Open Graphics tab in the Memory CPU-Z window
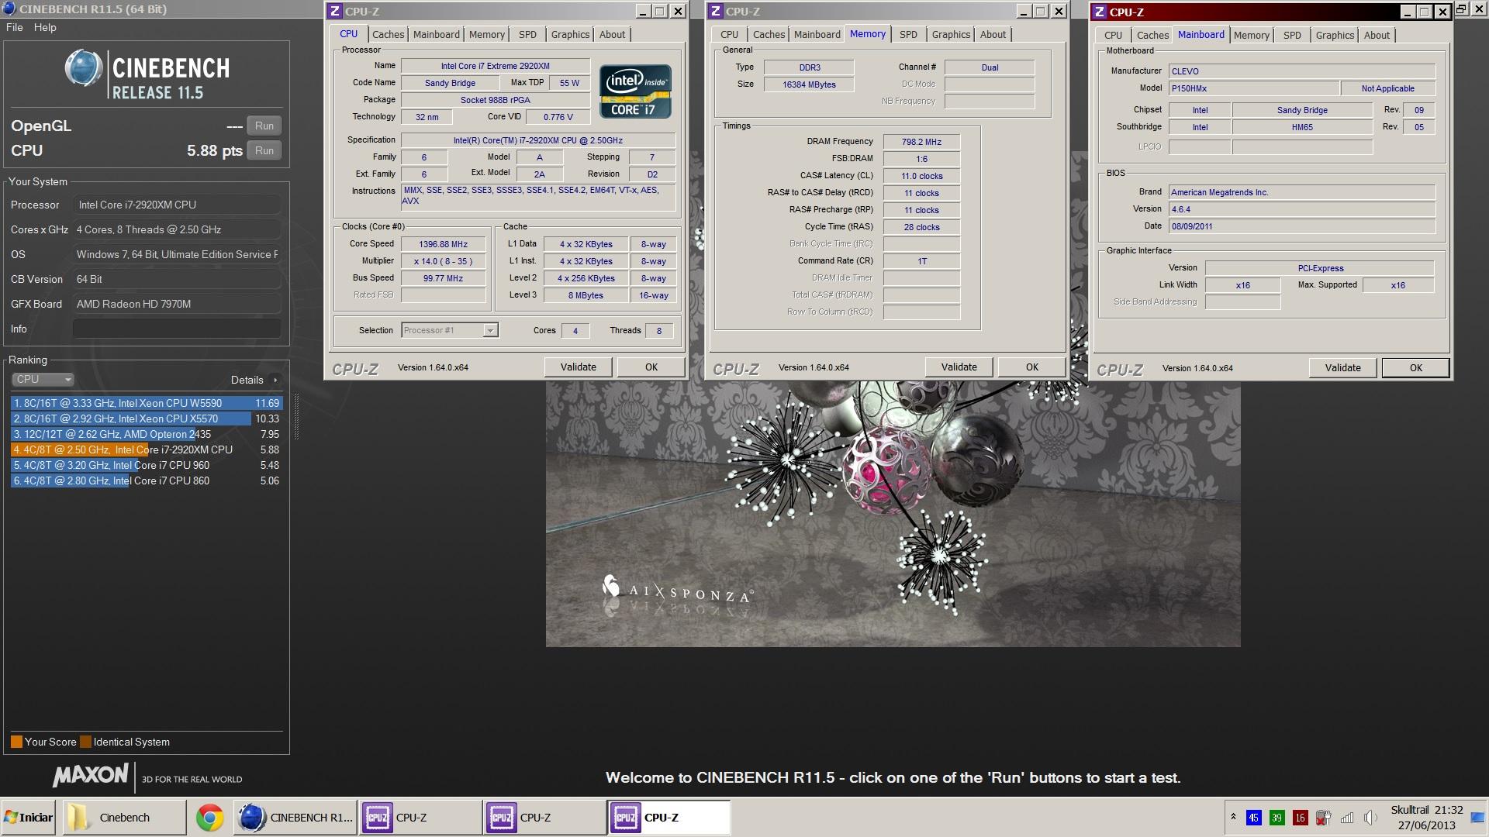This screenshot has width=1489, height=837. coord(951,34)
